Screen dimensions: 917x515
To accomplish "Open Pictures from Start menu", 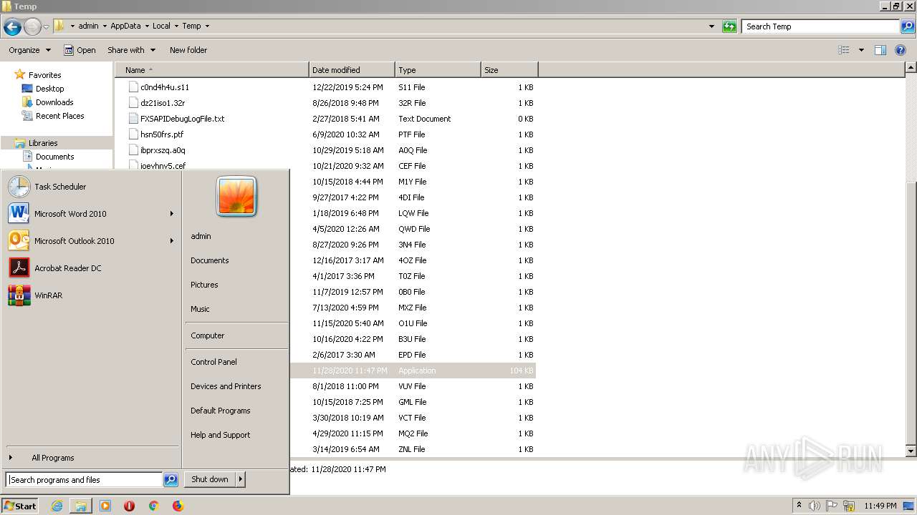I will coord(204,285).
